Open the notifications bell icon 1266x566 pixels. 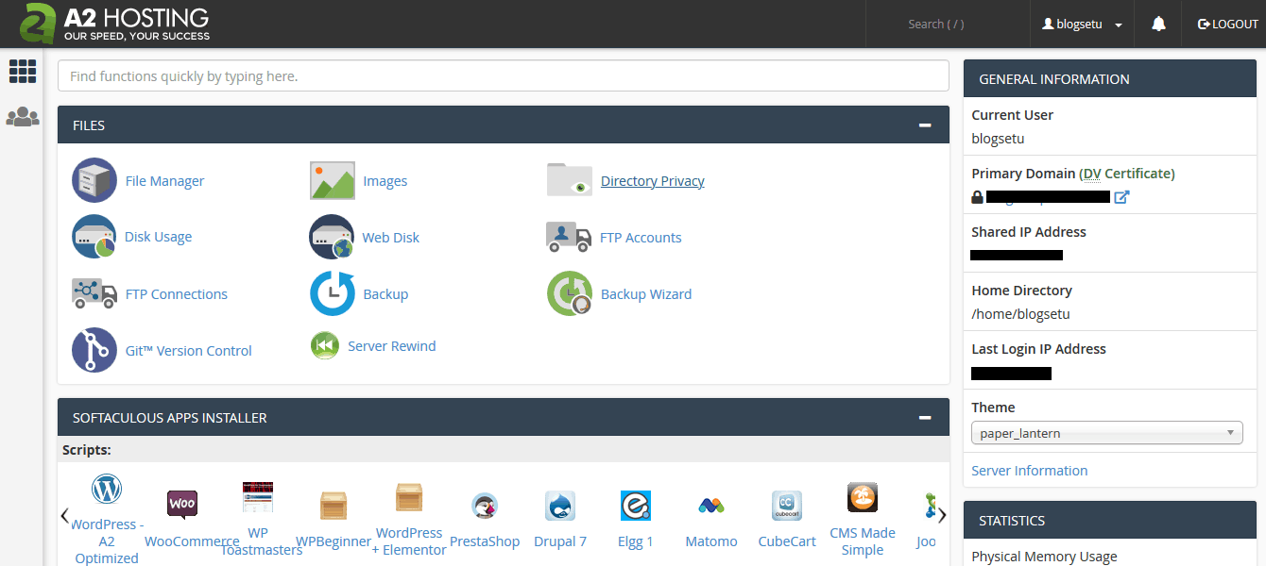(x=1159, y=24)
